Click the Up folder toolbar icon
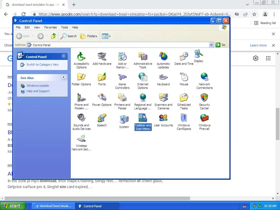The width and height of the screenshot is (280, 210). point(53,36)
